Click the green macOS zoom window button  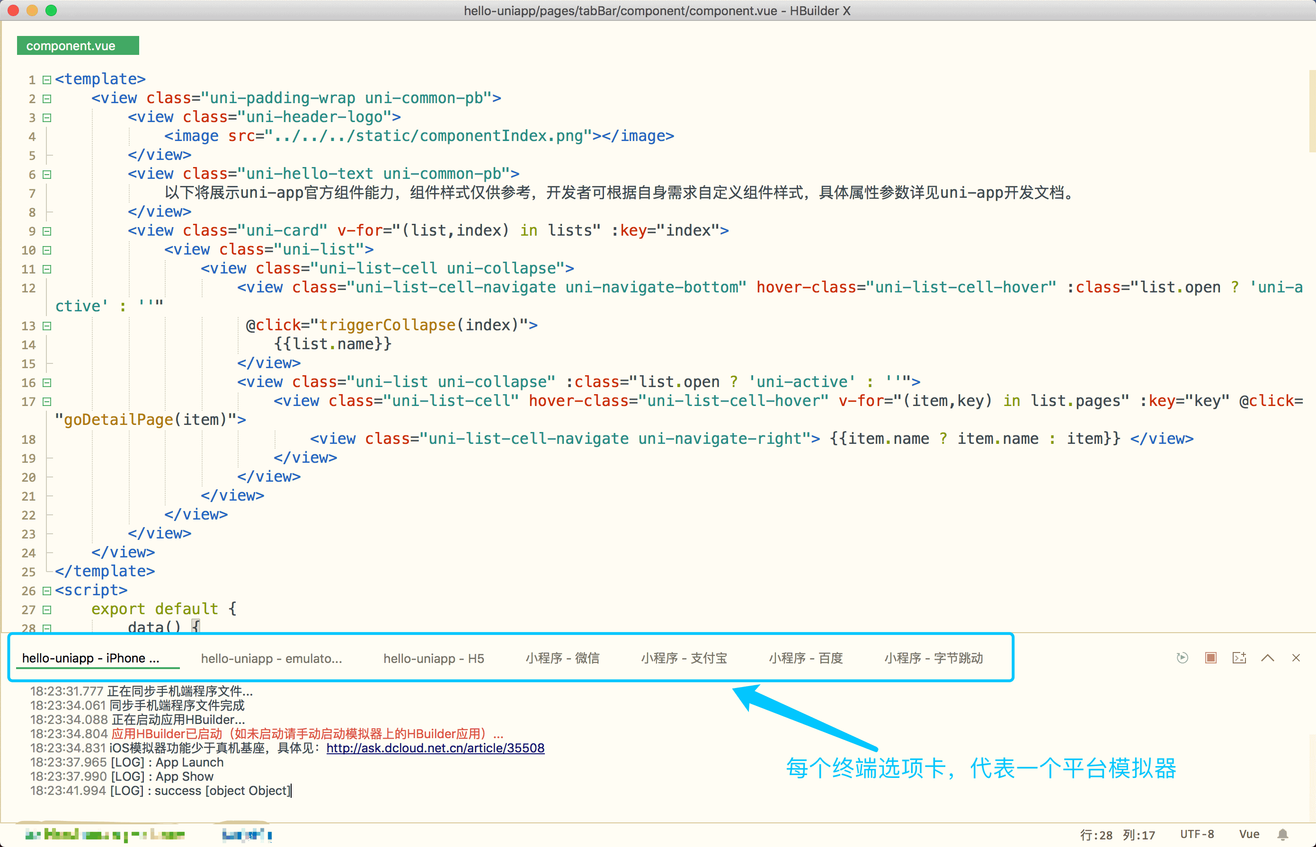[x=51, y=10]
